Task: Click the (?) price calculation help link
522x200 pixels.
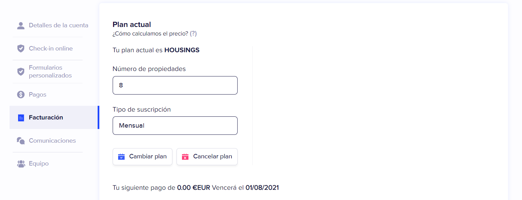Action: click(193, 33)
